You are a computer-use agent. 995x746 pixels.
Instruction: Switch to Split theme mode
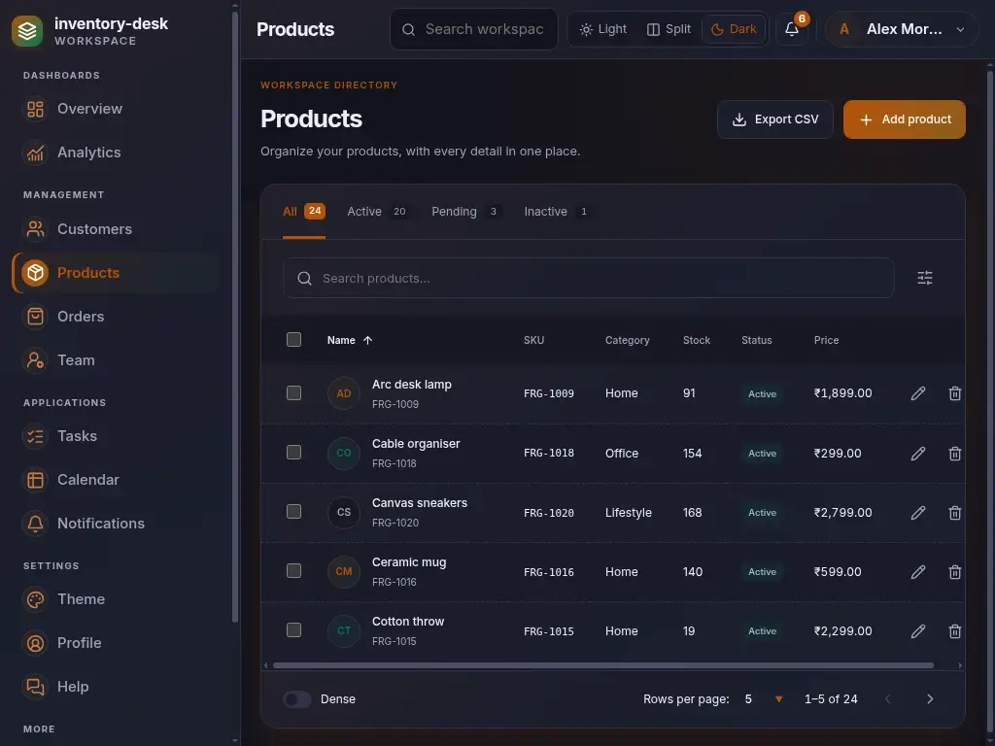(x=669, y=29)
